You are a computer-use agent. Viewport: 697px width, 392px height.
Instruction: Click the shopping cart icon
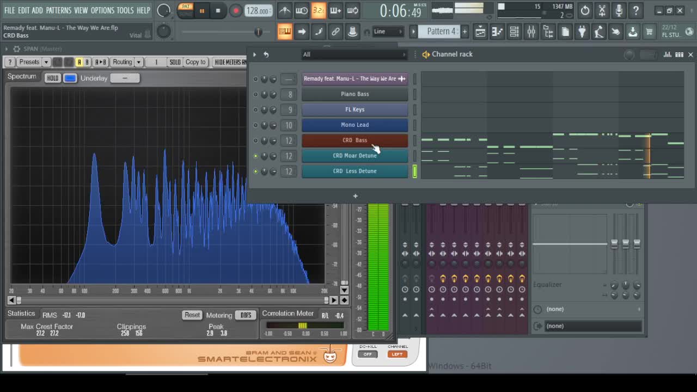(649, 32)
